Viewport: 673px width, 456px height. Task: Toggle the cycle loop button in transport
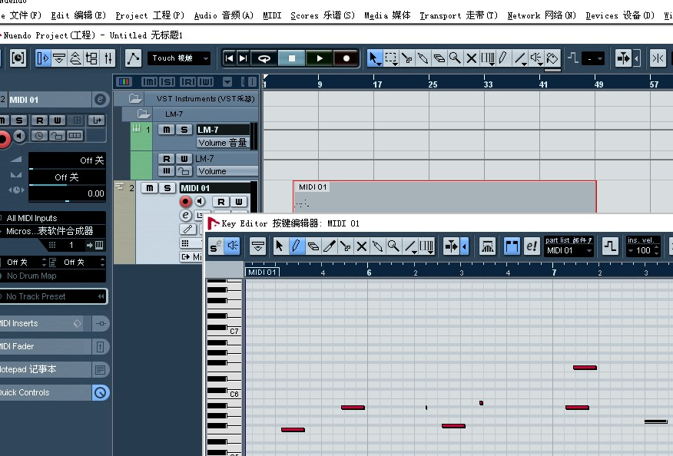pos(264,58)
